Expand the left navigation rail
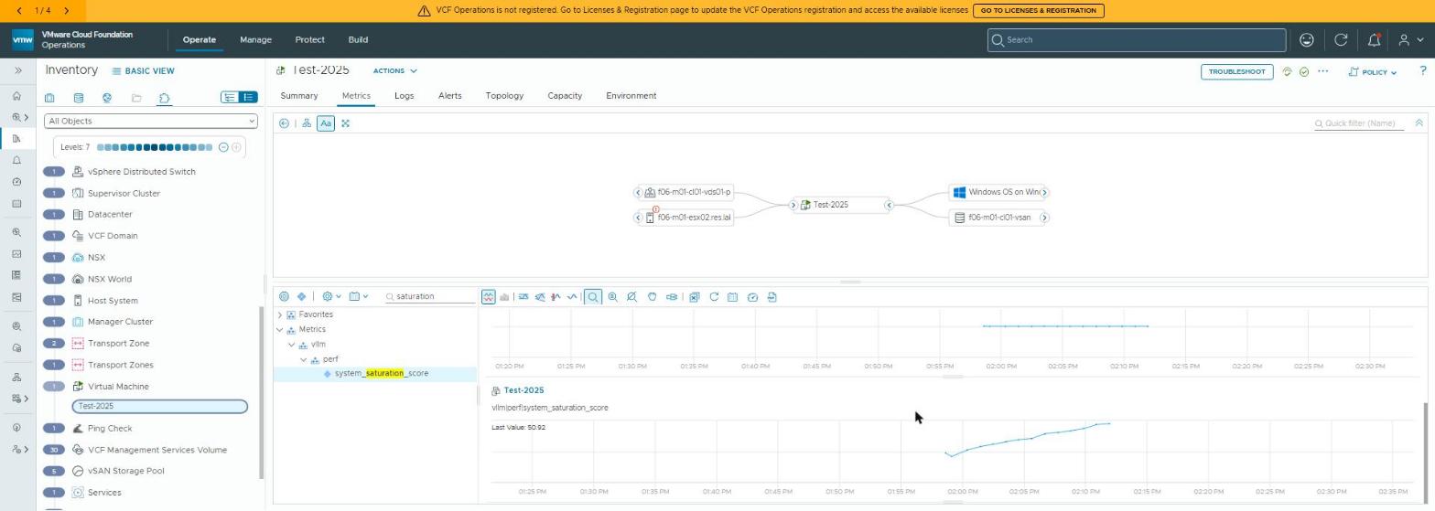 point(17,70)
